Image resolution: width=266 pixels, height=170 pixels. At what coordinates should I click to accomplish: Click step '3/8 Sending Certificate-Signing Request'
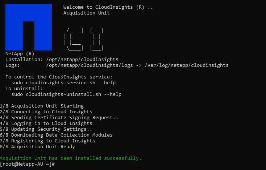click(x=59, y=117)
